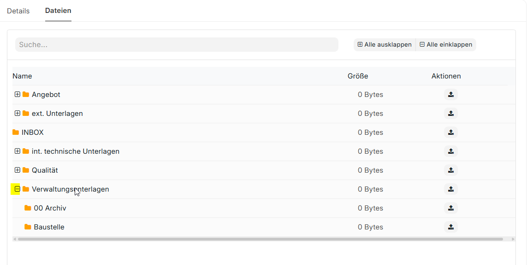The width and height of the screenshot is (527, 265).
Task: Expand the Qualität folder
Action: point(18,170)
